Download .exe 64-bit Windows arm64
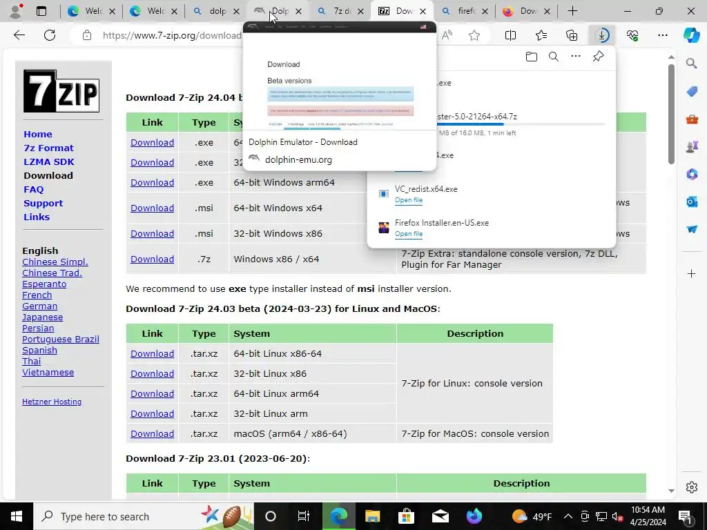Screen dimensions: 707x530 pyautogui.click(x=153, y=182)
